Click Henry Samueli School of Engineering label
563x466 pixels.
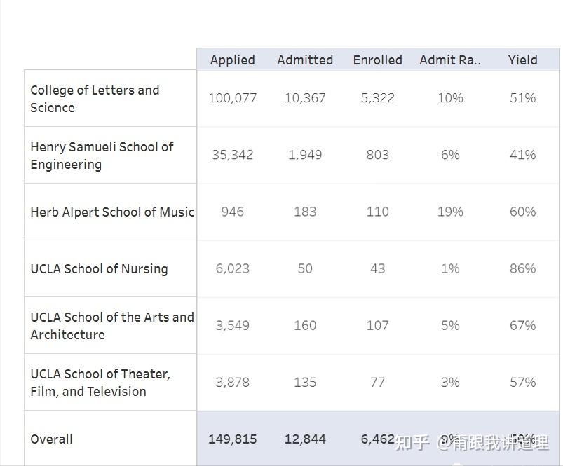102,156
